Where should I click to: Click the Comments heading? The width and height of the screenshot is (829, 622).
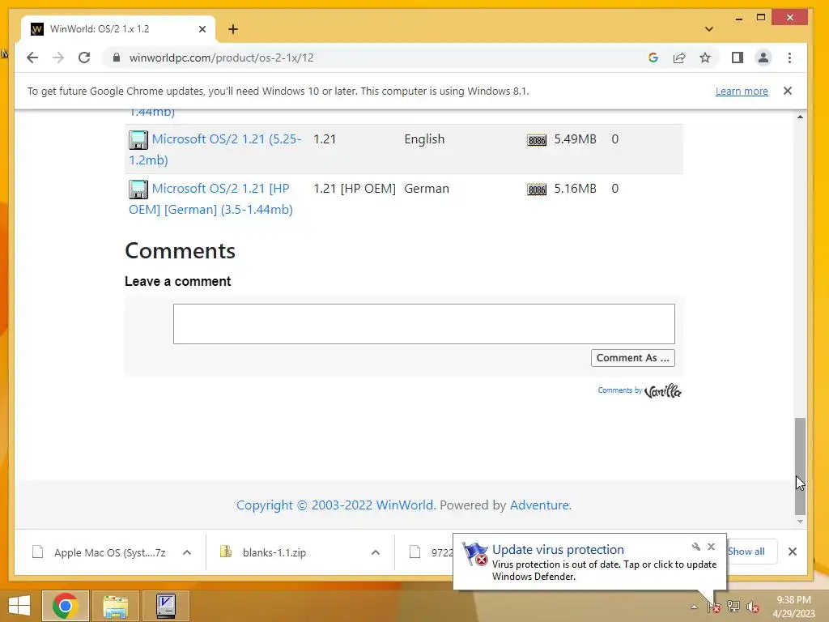(180, 251)
